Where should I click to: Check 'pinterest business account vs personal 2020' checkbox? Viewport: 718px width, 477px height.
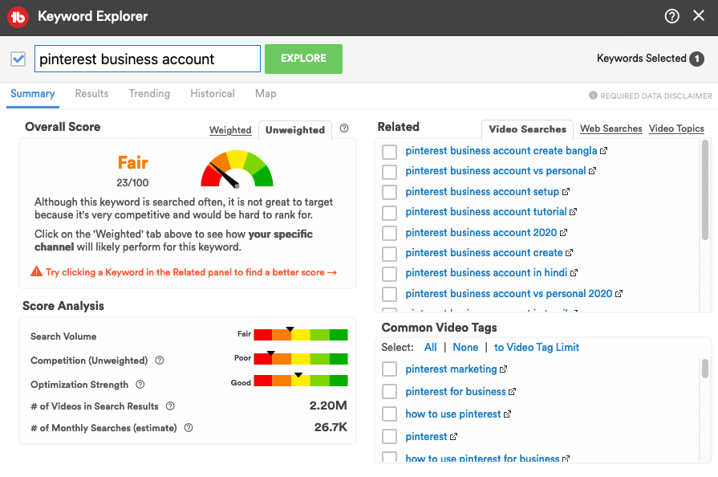(389, 294)
